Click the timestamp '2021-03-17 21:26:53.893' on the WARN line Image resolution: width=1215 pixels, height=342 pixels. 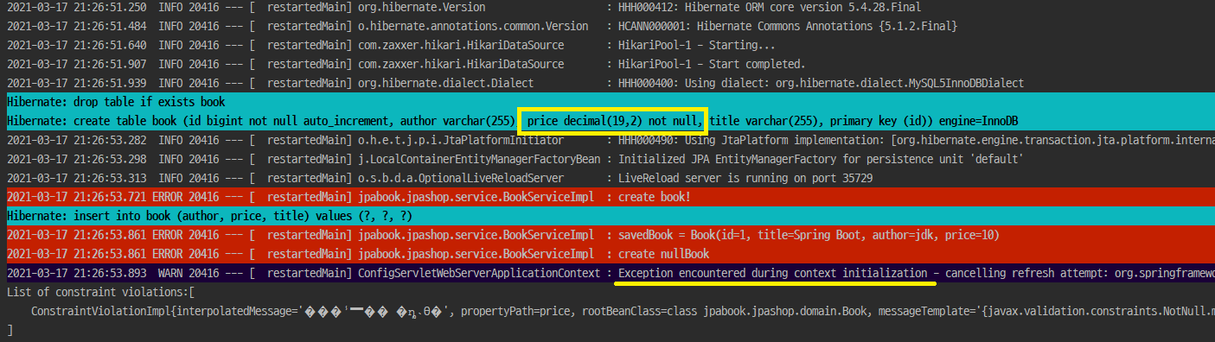pyautogui.click(x=75, y=273)
